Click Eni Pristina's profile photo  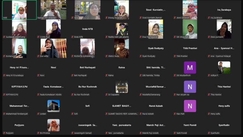(x=53, y=125)
